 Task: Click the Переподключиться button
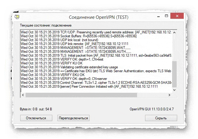point(73,118)
